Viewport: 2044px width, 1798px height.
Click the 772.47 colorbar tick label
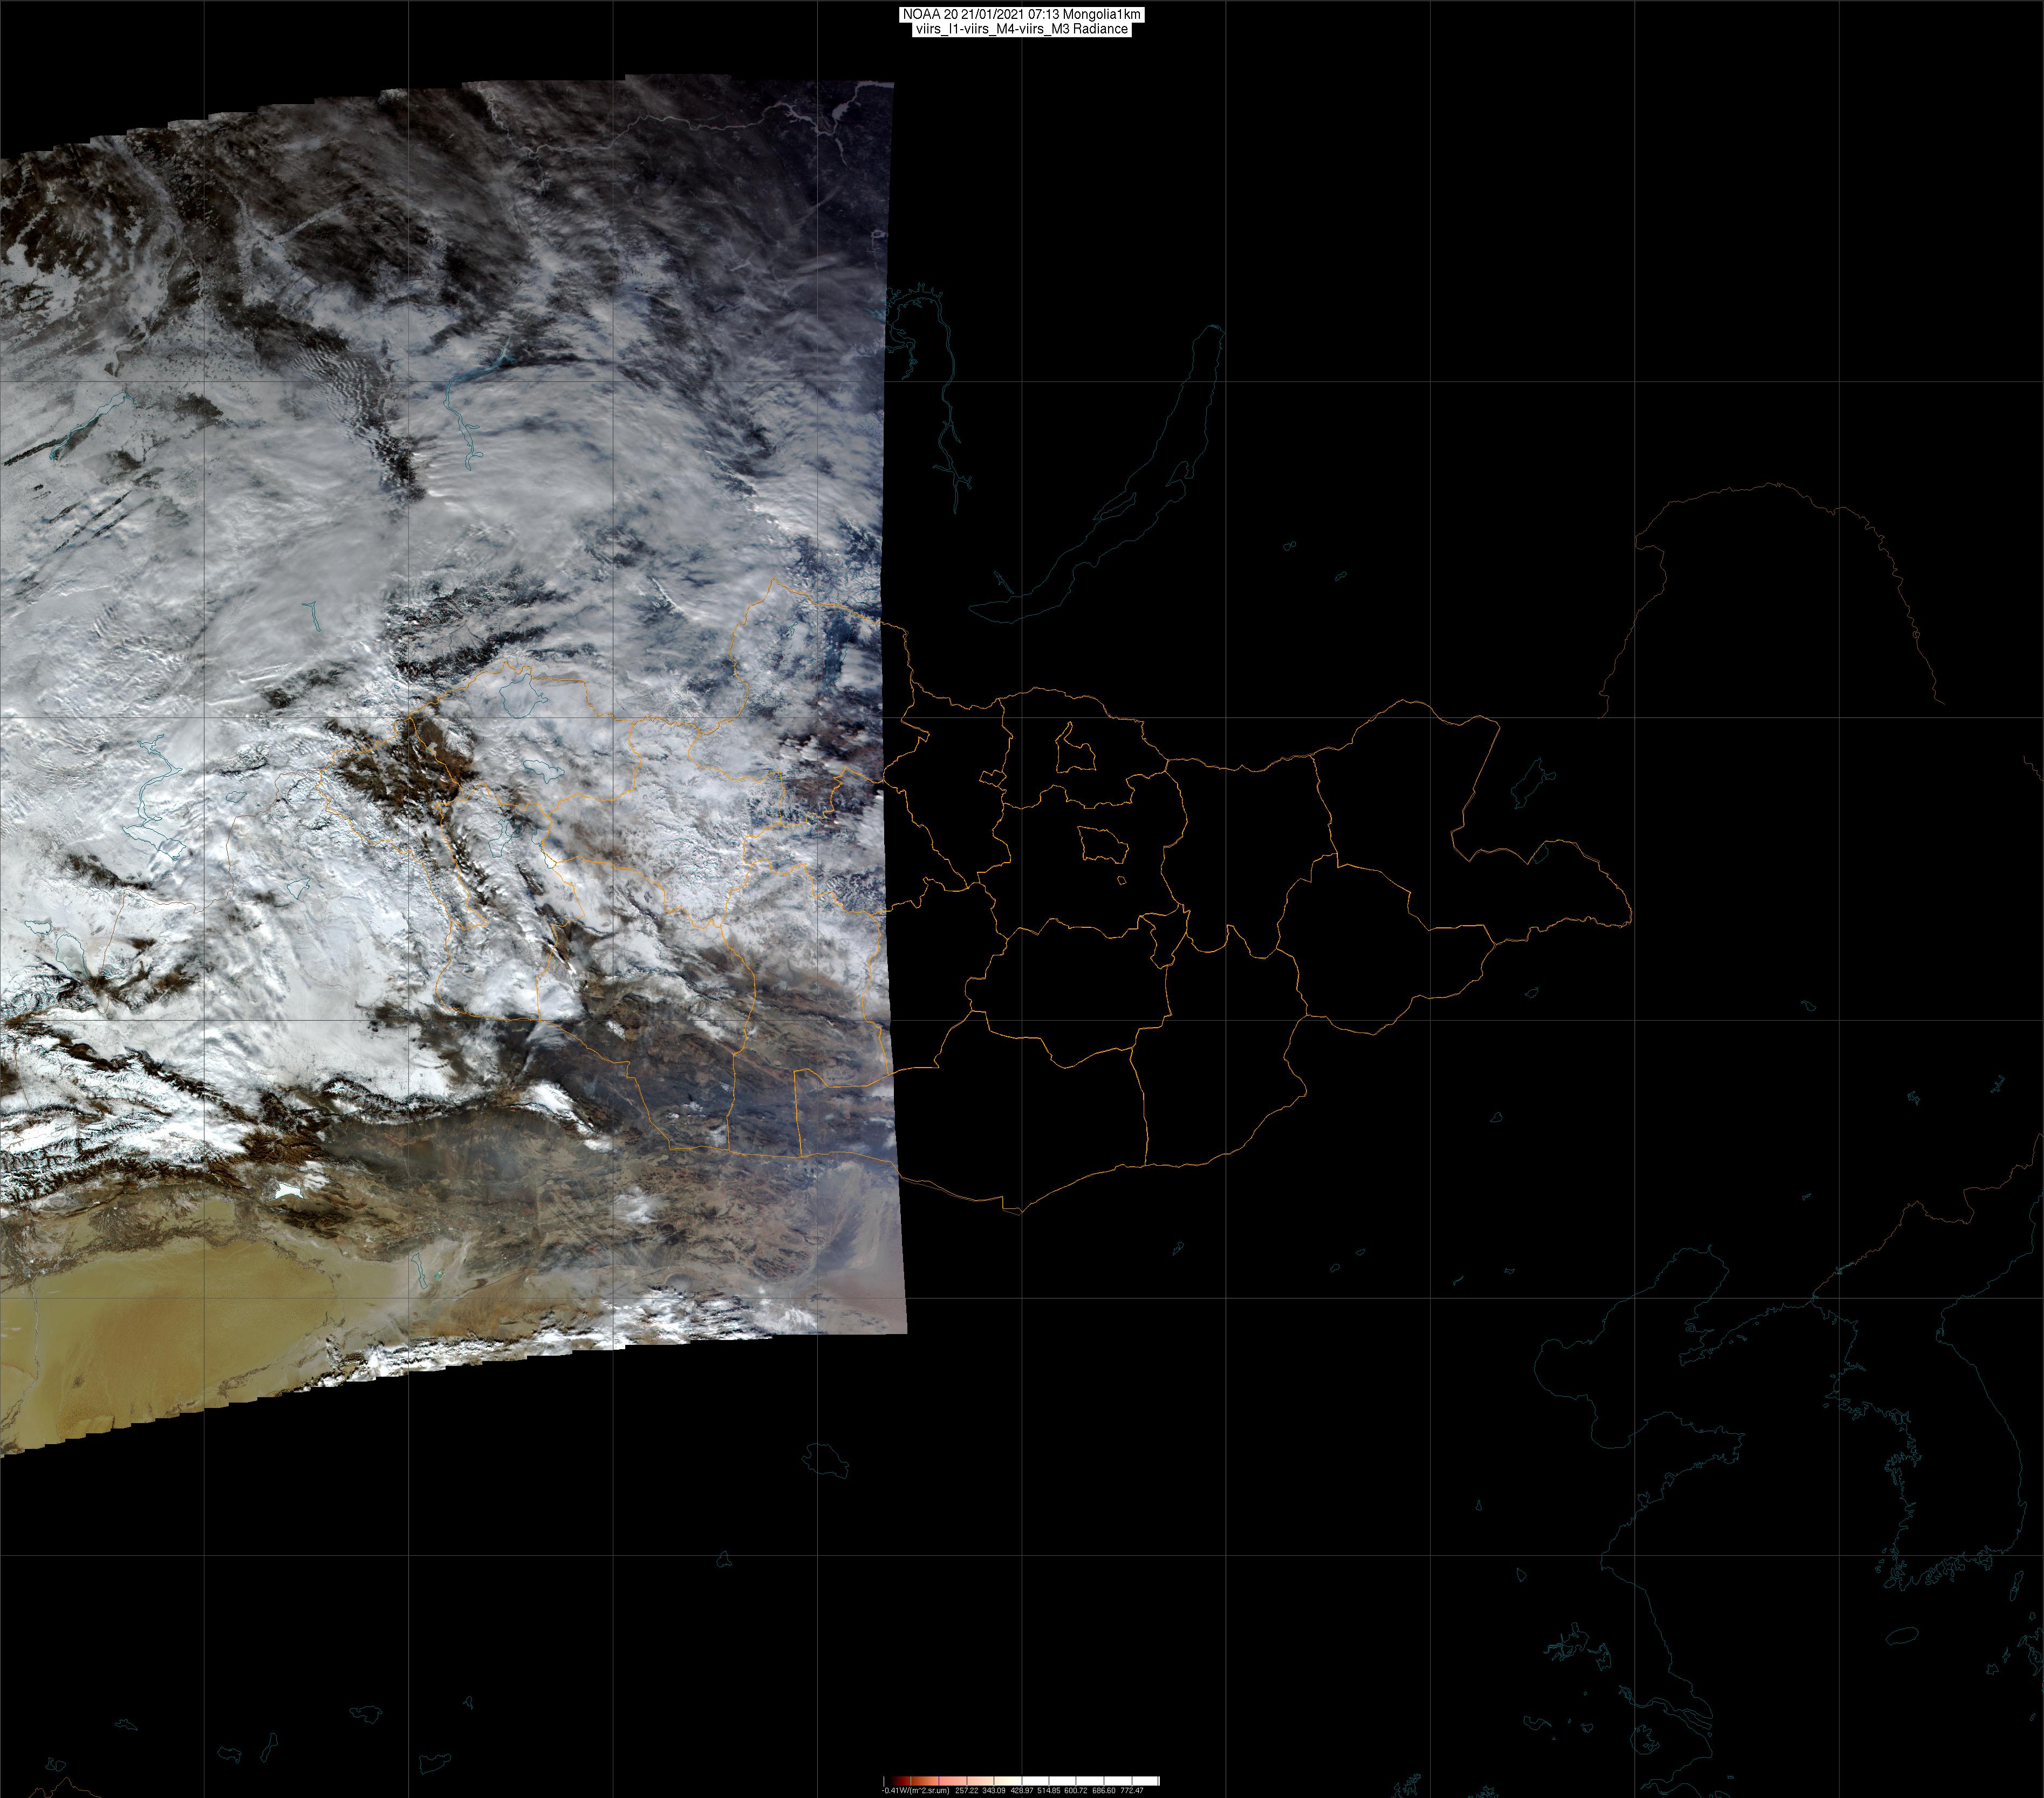tap(1132, 1791)
